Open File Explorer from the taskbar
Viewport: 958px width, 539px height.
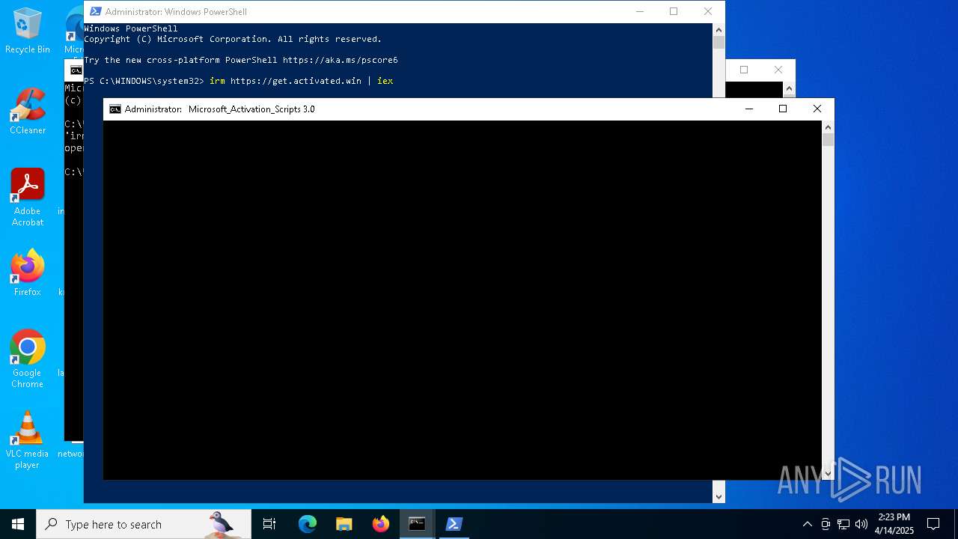pos(344,524)
